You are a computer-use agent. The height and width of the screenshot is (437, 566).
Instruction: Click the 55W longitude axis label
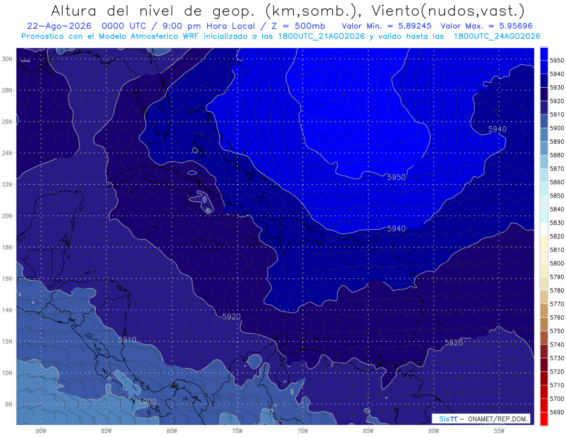point(499,431)
